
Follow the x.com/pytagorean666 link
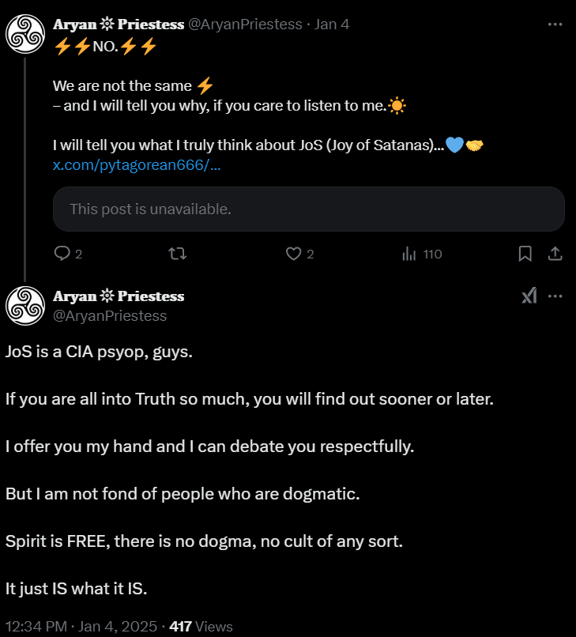pyautogui.click(x=136, y=165)
